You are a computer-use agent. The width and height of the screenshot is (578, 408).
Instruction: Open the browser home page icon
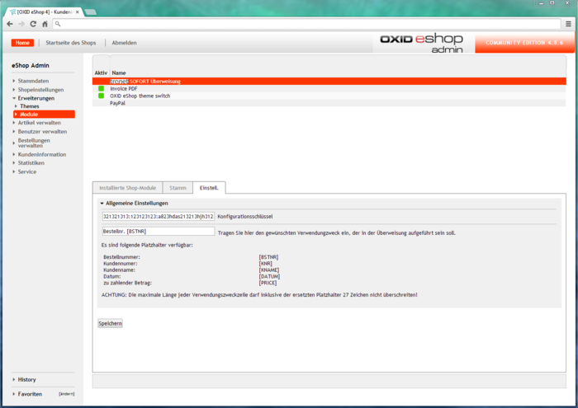point(45,24)
